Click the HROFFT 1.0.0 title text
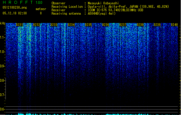The image size is (181, 115). point(23,2)
